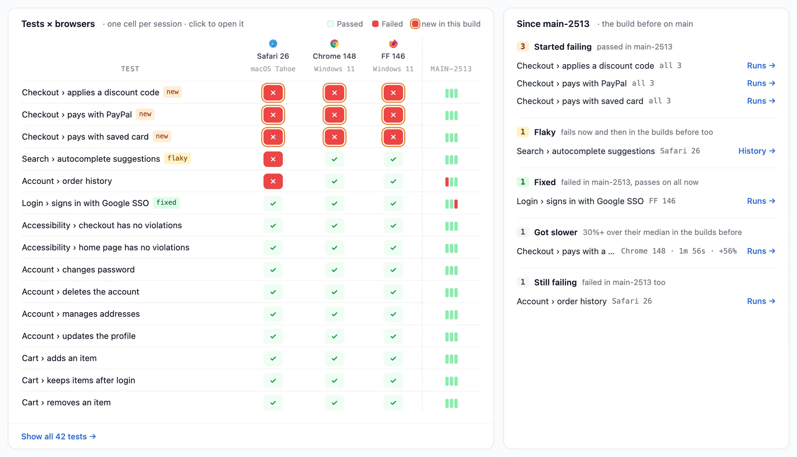This screenshot has height=457, width=797.
Task: Open Runs for Checkout pays with PayPal
Action: click(x=761, y=83)
